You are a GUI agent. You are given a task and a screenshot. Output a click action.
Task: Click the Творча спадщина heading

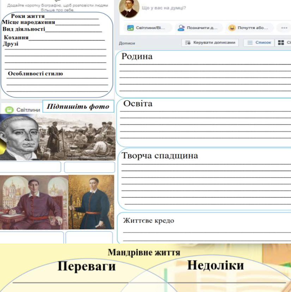[x=160, y=156]
